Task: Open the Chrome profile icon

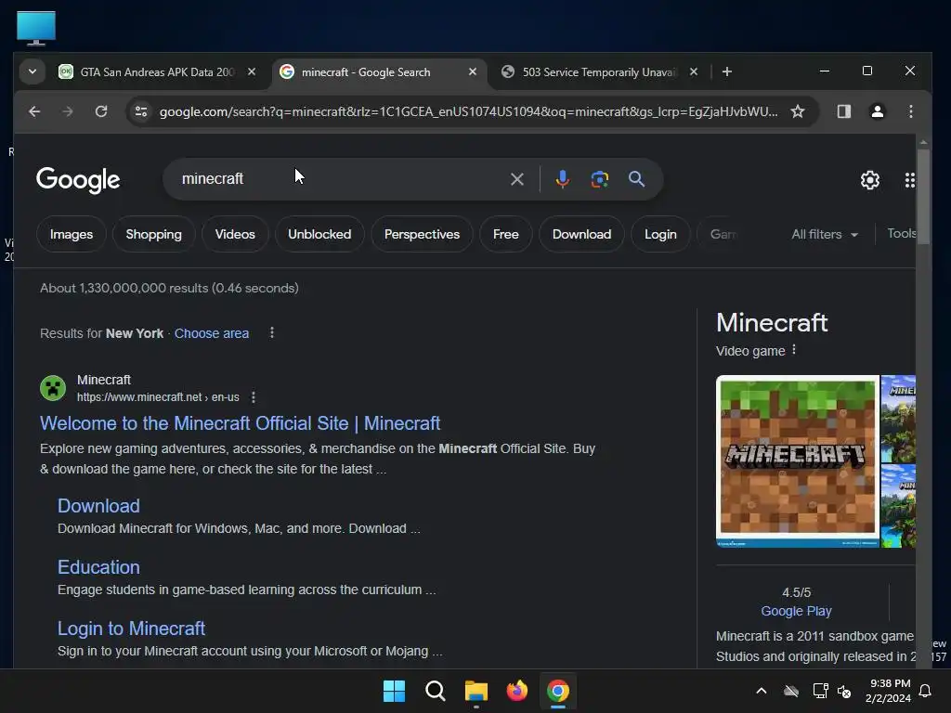Action: (877, 111)
